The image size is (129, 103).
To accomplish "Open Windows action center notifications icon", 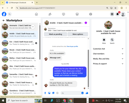I will (x=125, y=100).
